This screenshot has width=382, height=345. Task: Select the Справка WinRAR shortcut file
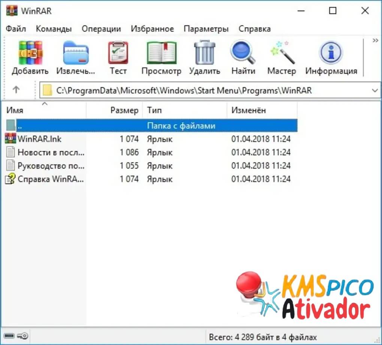(x=51, y=179)
